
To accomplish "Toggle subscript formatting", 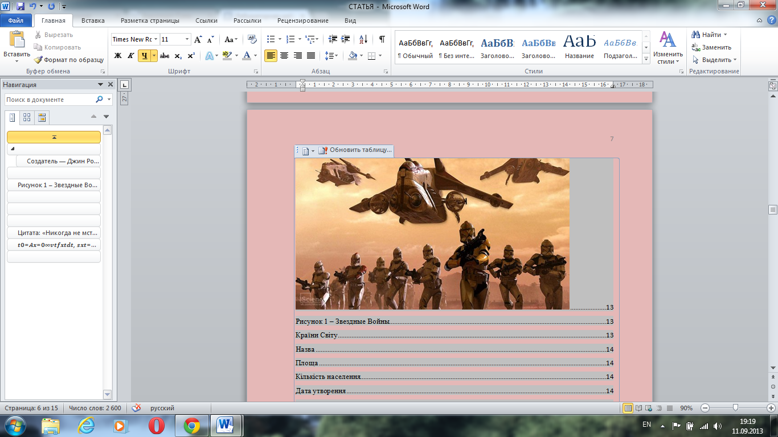I will click(178, 56).
